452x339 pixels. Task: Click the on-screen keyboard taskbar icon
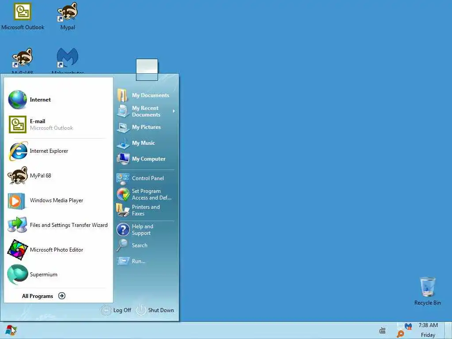pos(383,330)
